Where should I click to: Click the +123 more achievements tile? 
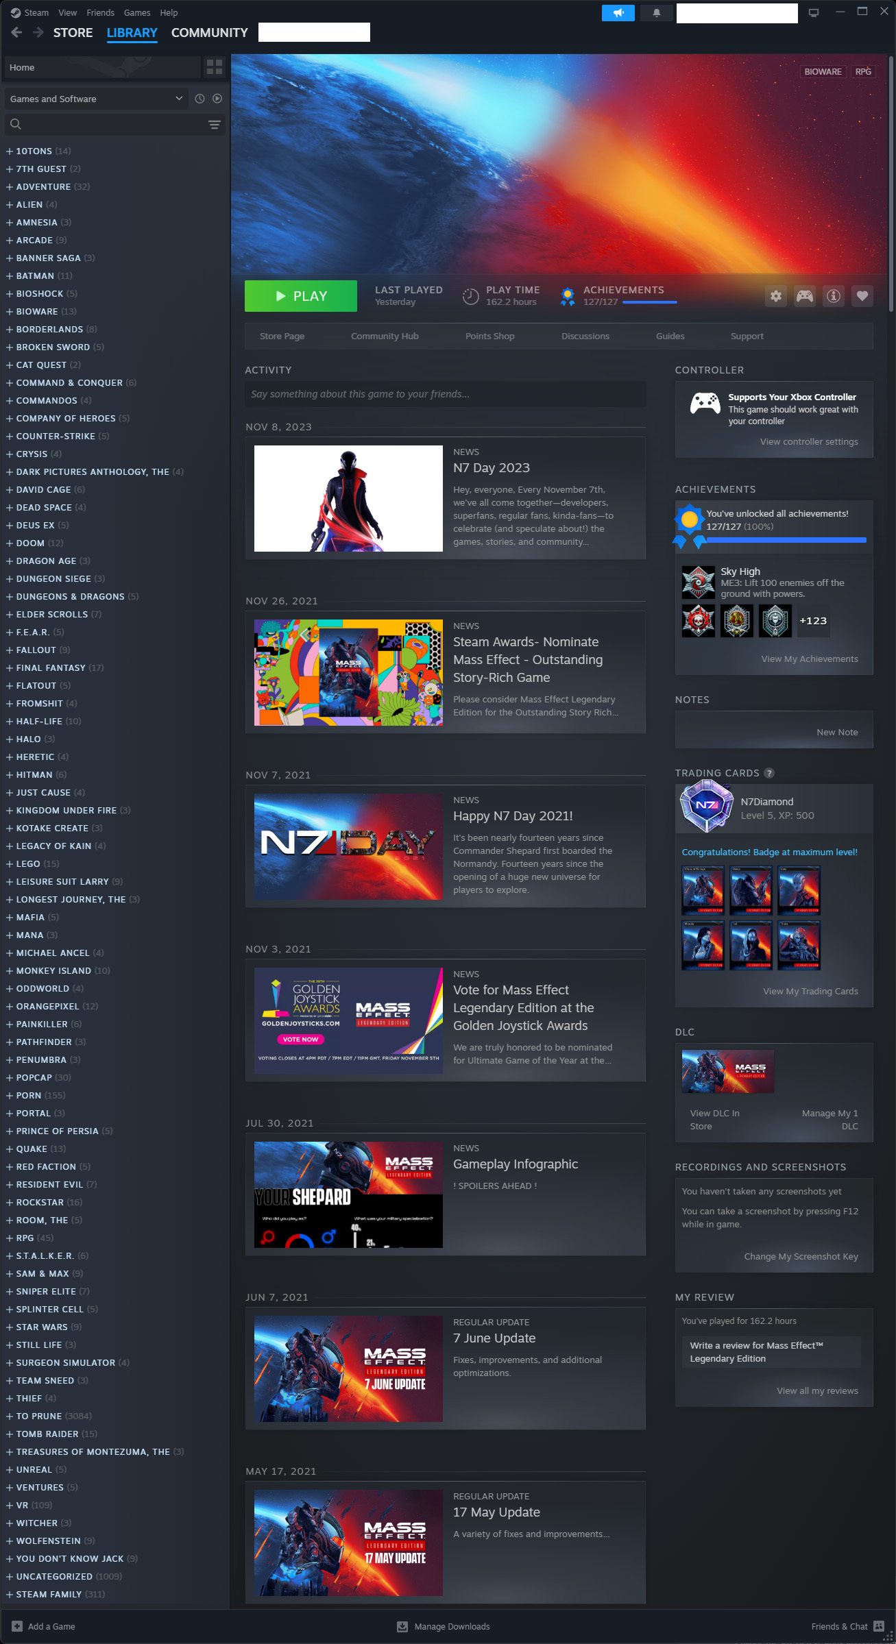tap(814, 621)
